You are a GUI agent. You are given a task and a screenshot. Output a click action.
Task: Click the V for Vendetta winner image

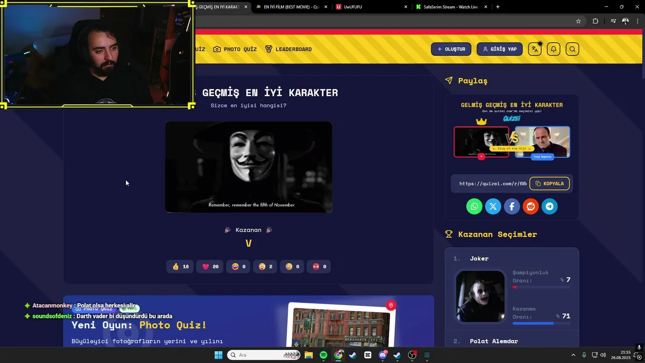(248, 167)
